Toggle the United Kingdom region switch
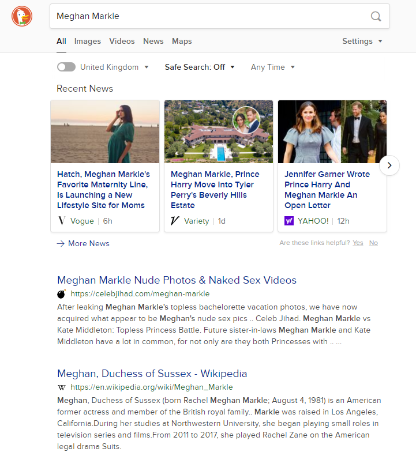 click(x=66, y=67)
